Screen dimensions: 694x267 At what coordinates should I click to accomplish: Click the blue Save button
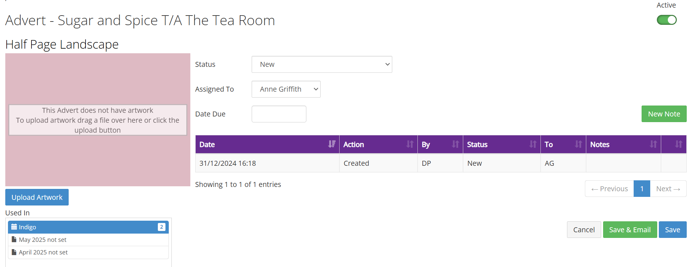click(672, 230)
